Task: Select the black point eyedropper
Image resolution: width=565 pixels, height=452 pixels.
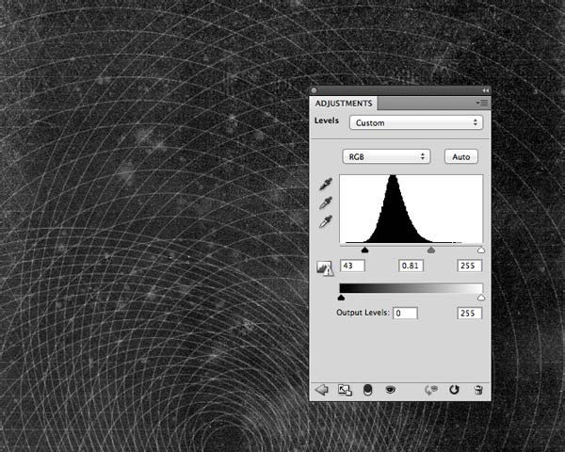Action: (x=326, y=185)
